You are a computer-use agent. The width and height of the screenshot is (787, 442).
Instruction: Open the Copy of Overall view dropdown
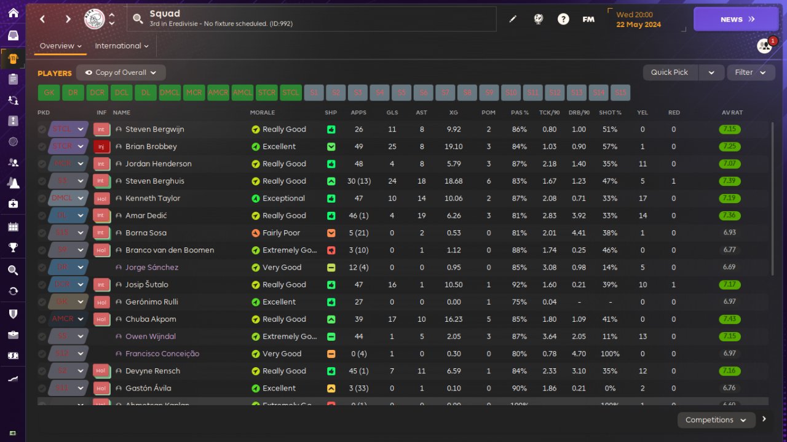121,72
